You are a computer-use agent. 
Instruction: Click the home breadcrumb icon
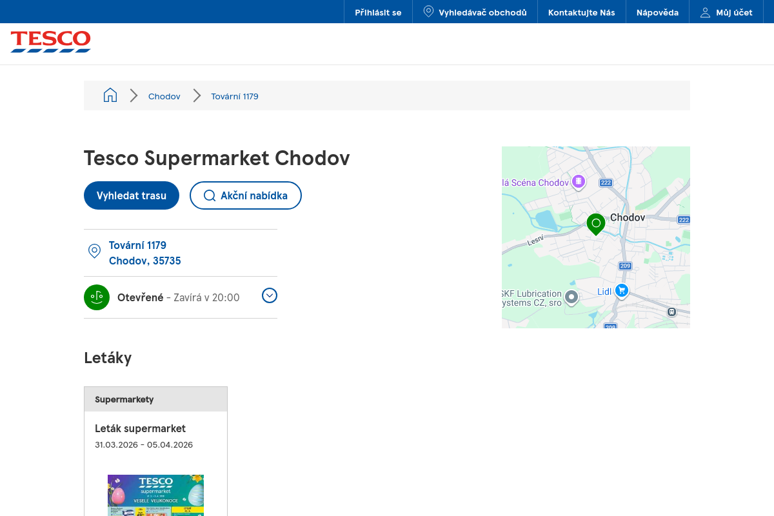pos(110,95)
